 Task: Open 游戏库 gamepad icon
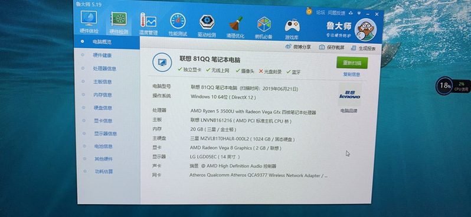pyautogui.click(x=292, y=28)
